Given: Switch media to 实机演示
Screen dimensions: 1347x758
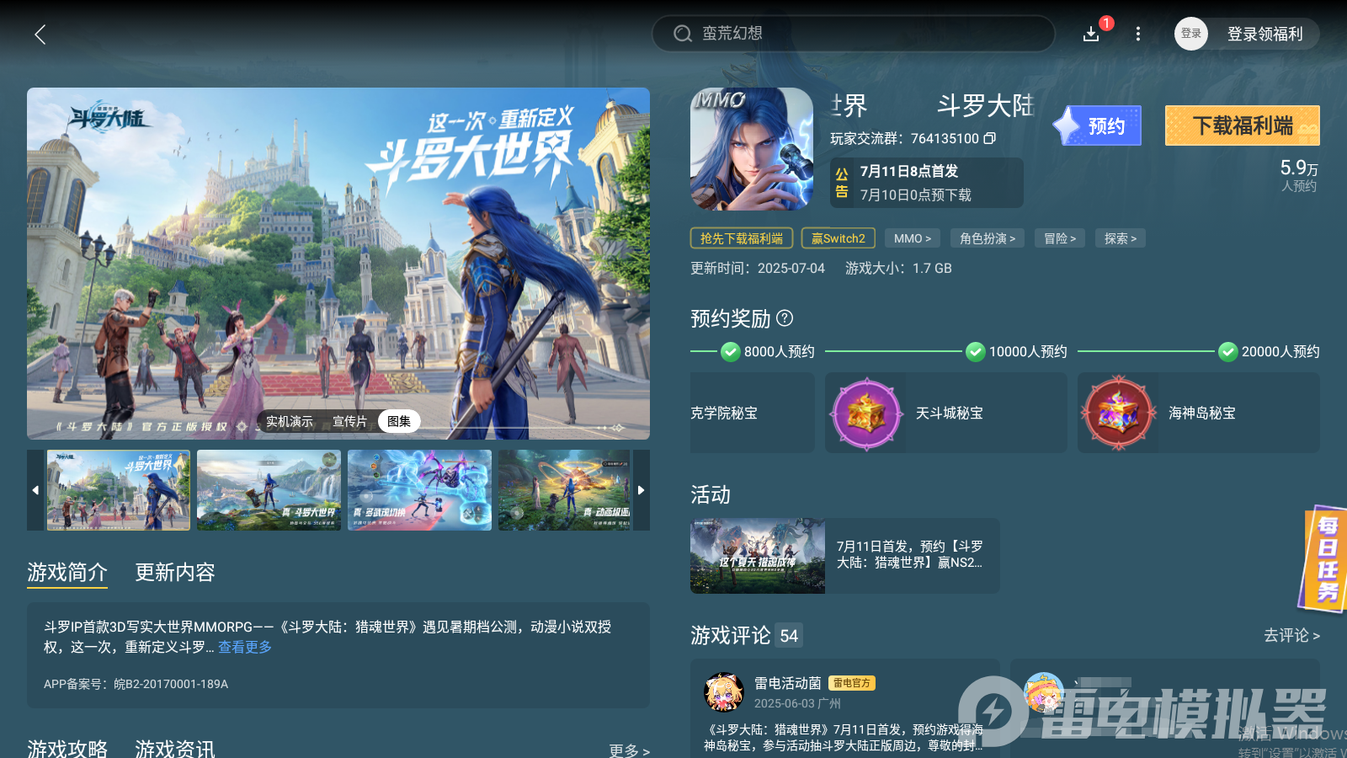Looking at the screenshot, I should pos(290,421).
